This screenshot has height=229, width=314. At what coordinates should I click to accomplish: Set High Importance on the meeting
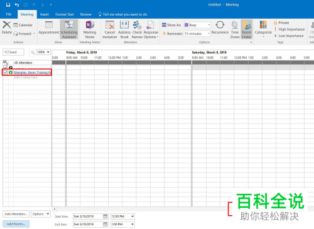[x=289, y=29]
